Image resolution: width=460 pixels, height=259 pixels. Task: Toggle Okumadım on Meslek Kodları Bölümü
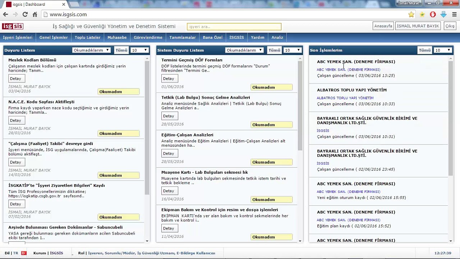[119, 92]
